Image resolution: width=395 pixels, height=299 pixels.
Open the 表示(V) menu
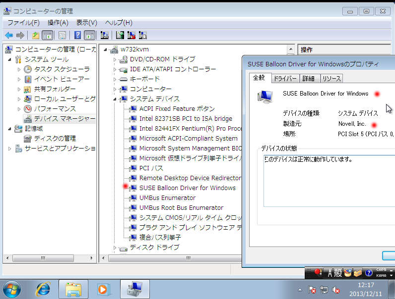tap(87, 23)
